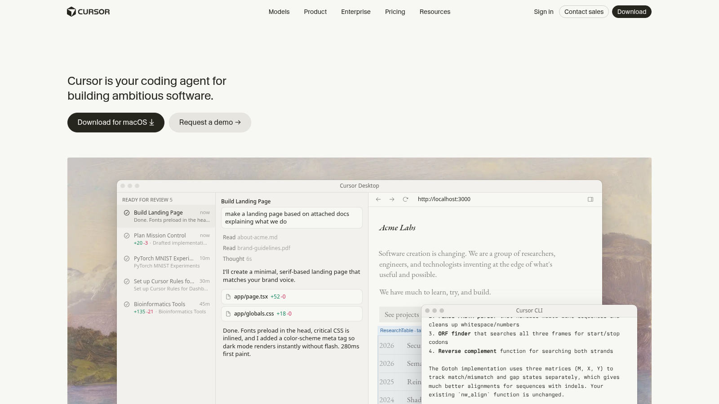719x404 pixels.
Task: Click the See projects button
Action: click(x=401, y=315)
